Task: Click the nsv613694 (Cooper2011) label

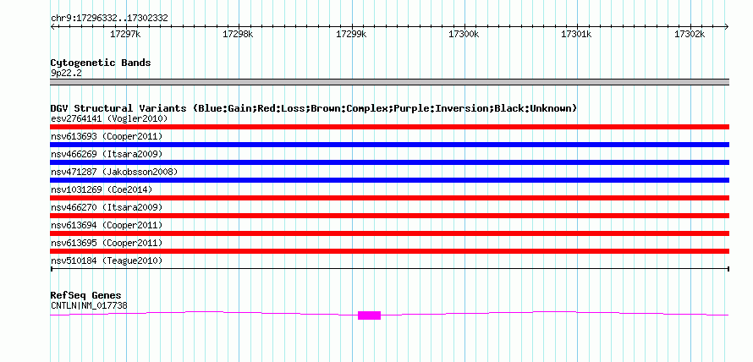Action: [x=107, y=225]
